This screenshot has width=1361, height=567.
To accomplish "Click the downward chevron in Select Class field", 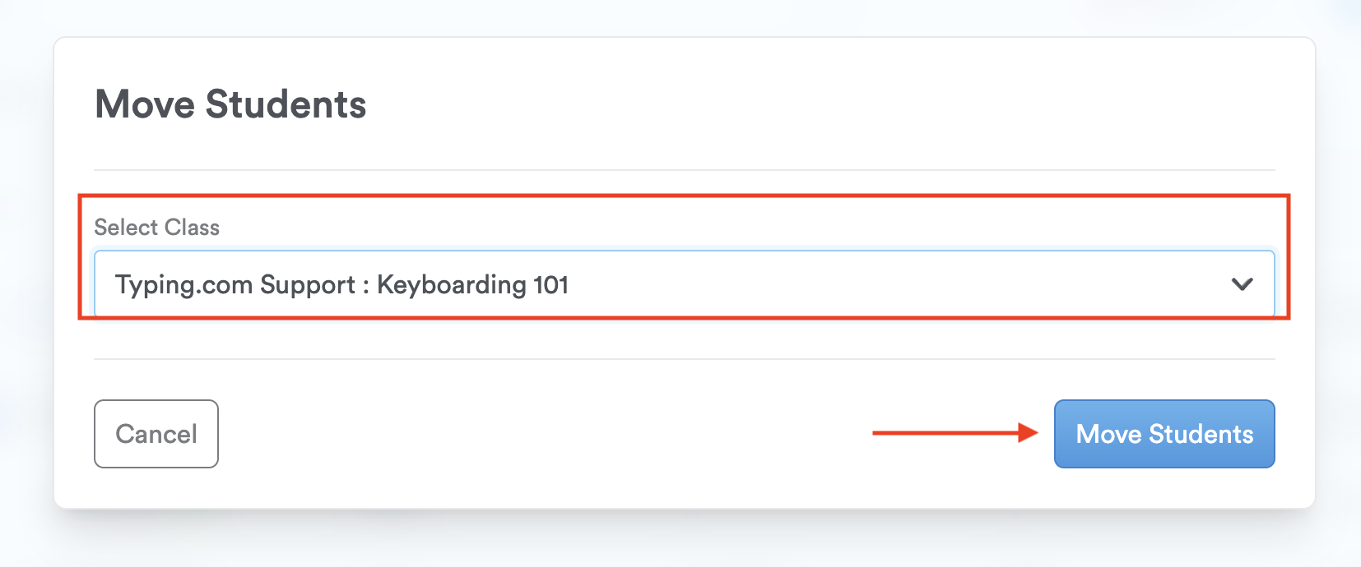I will tap(1242, 284).
